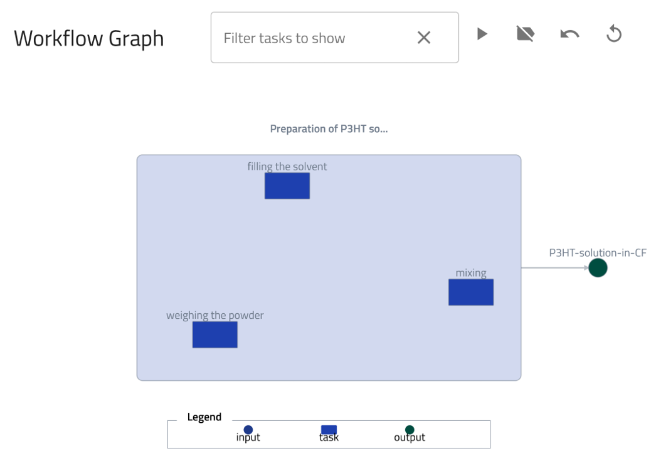
Task: Click the reset graph circular arrow icon
Action: click(x=614, y=34)
